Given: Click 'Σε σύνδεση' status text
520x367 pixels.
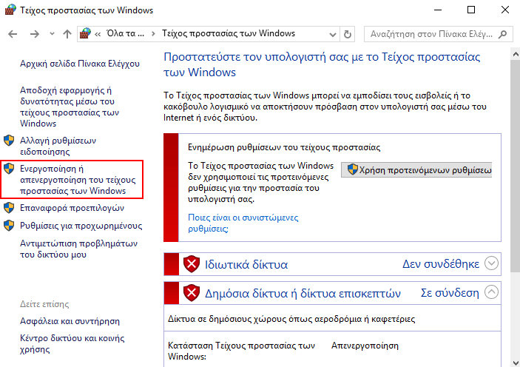Looking at the screenshot, I should [450, 293].
